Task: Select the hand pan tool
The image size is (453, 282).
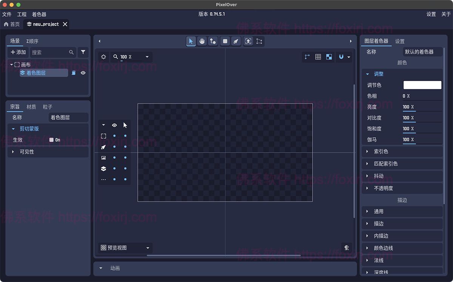Action: pyautogui.click(x=202, y=41)
